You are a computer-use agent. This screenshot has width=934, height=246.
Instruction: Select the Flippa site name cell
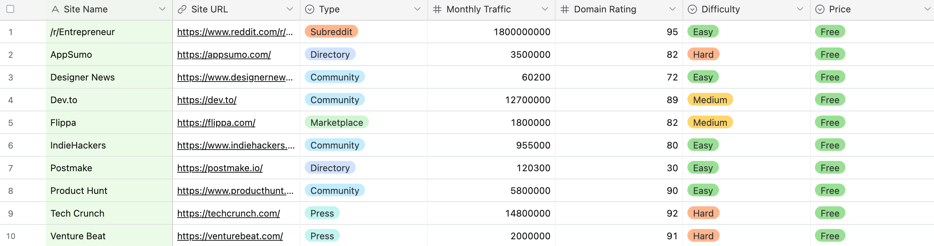(x=109, y=123)
